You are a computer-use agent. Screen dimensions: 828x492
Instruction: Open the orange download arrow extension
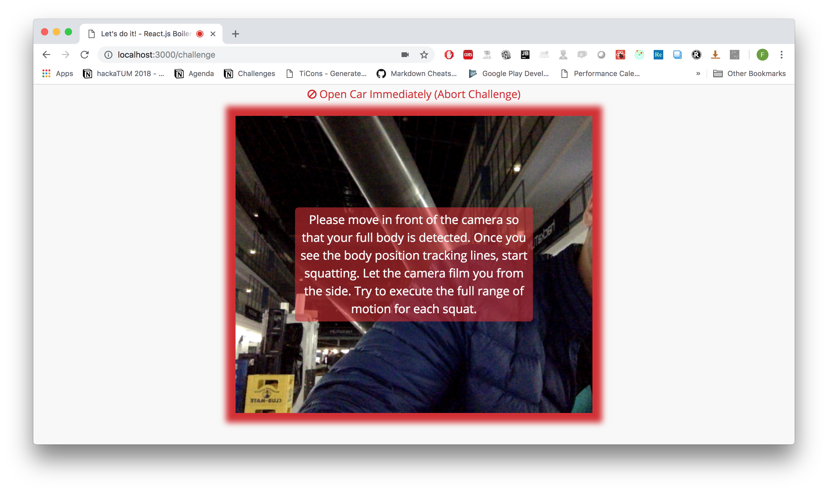pos(715,55)
